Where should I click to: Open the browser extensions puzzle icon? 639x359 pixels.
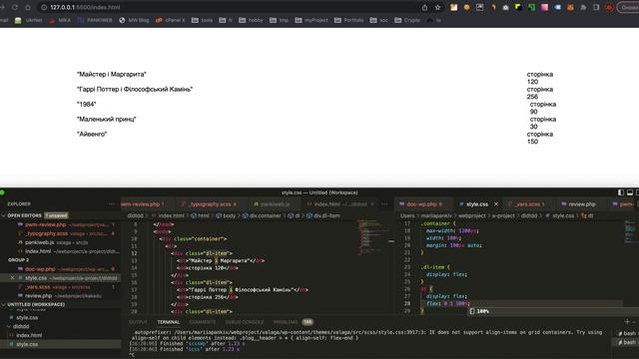tap(583, 7)
